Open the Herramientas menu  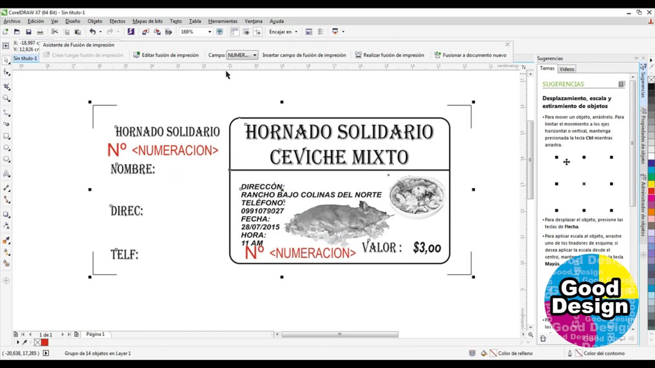[223, 21]
